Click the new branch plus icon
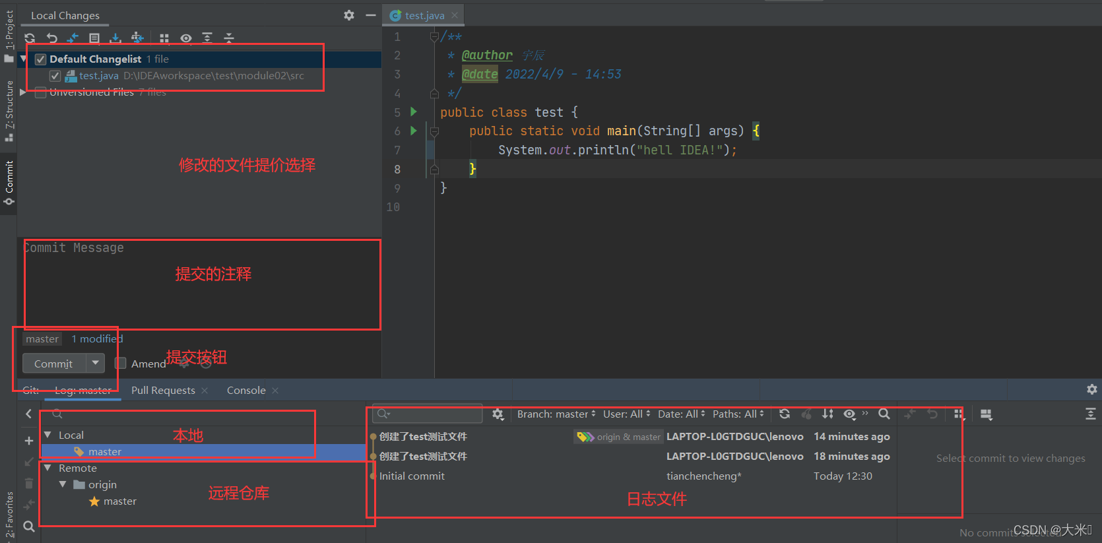This screenshot has width=1102, height=543. pos(28,441)
